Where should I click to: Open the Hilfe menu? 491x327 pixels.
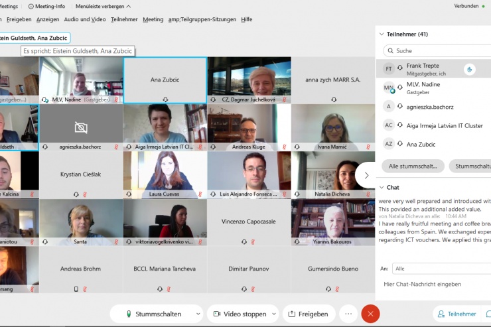[x=246, y=19]
